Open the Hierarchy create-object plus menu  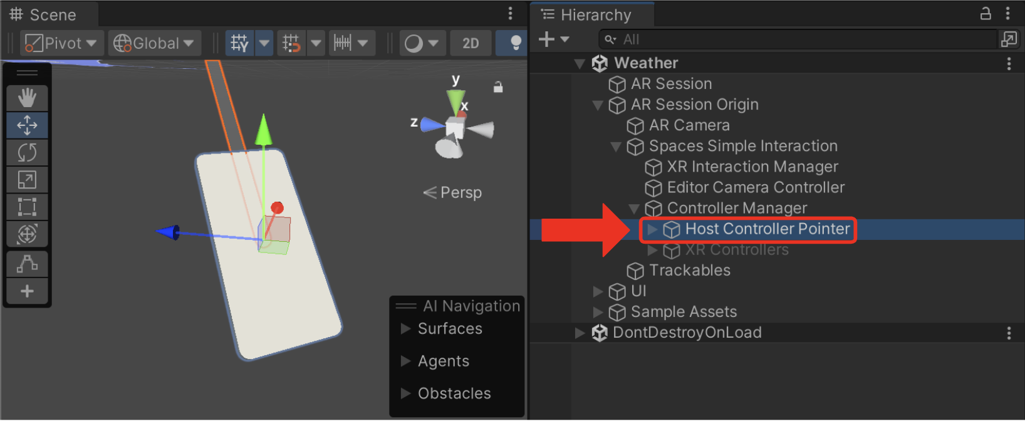pos(553,39)
